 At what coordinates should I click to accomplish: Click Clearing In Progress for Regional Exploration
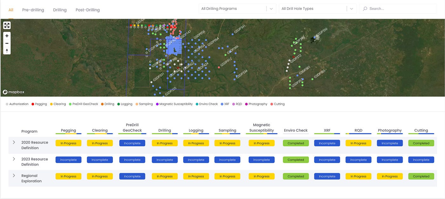click(x=100, y=176)
